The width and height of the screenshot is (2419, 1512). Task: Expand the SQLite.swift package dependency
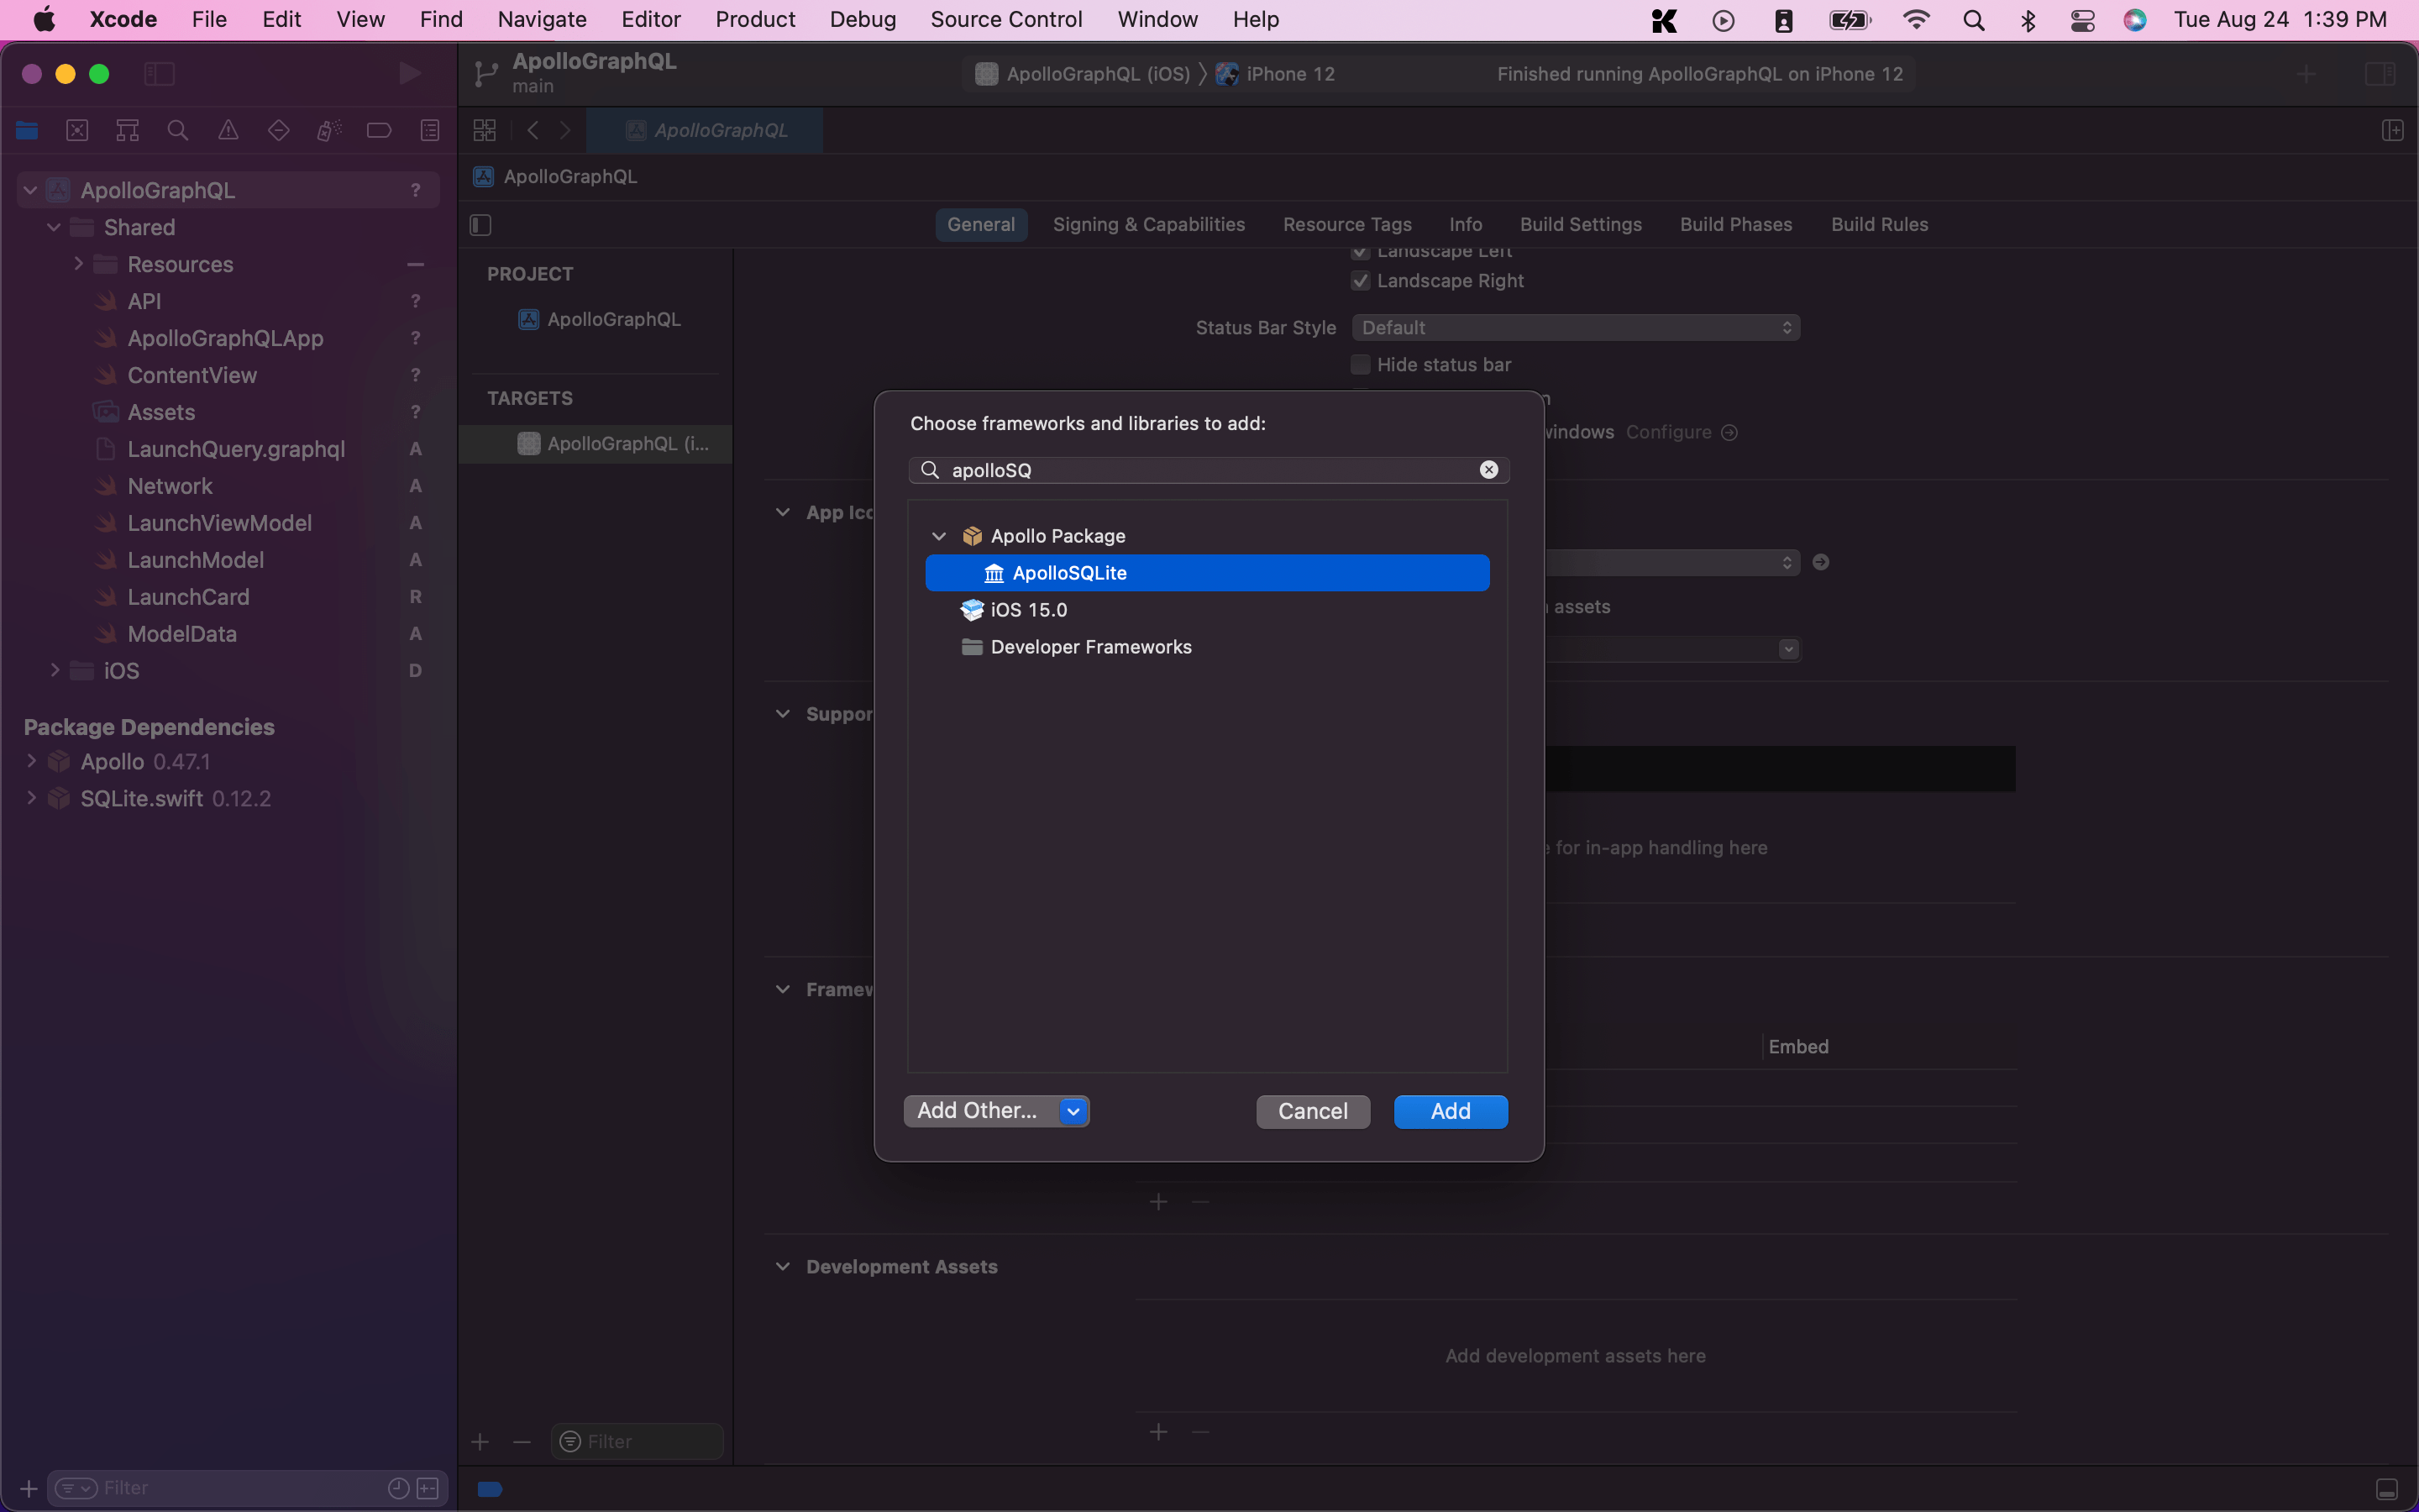click(x=31, y=798)
